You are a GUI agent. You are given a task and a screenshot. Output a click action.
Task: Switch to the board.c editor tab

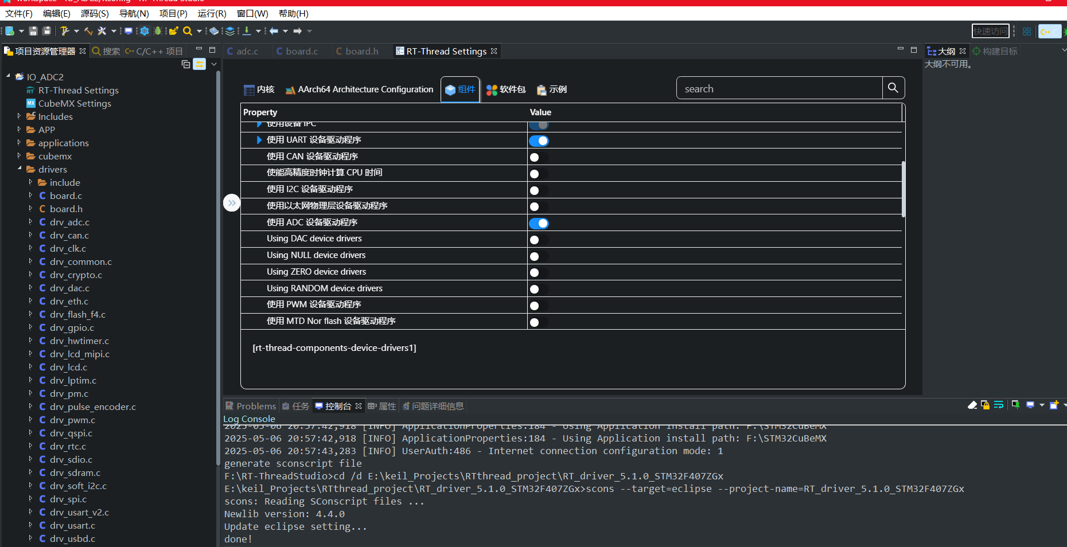[296, 51]
